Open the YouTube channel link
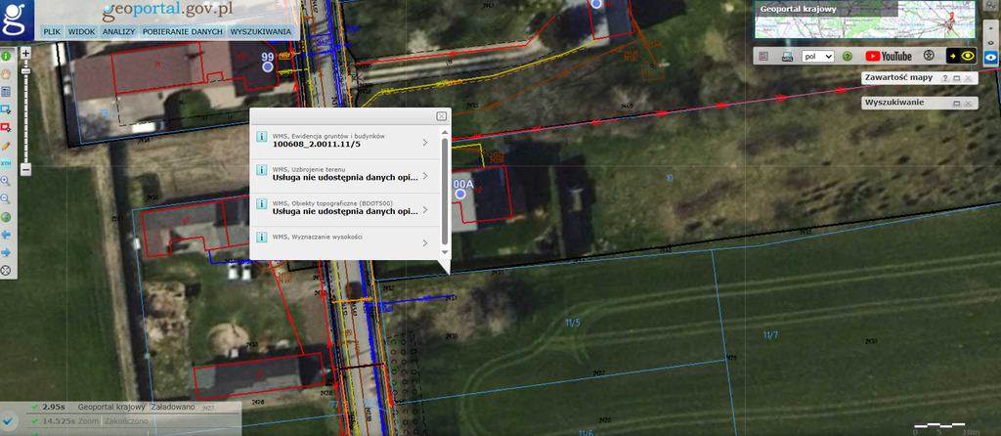 [888, 57]
